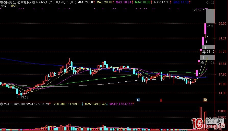This screenshot has width=228, height=131.
Task: Click the 26.90 label beside the candle
Action: [210, 26]
